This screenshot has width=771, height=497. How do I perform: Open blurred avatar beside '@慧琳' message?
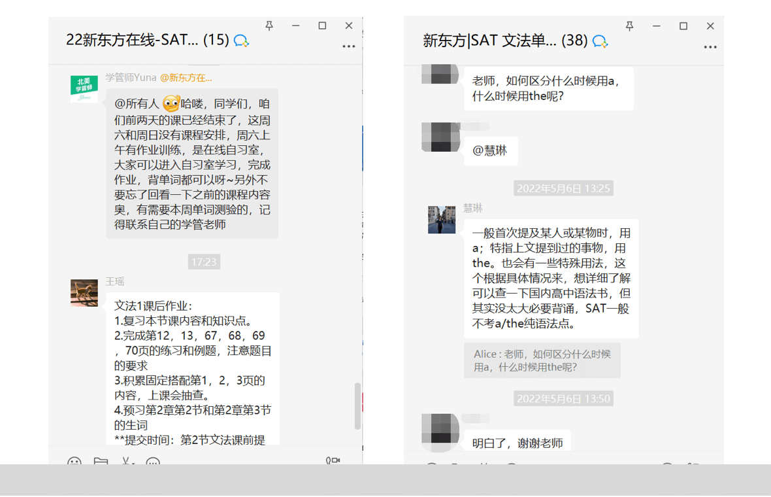click(x=440, y=137)
